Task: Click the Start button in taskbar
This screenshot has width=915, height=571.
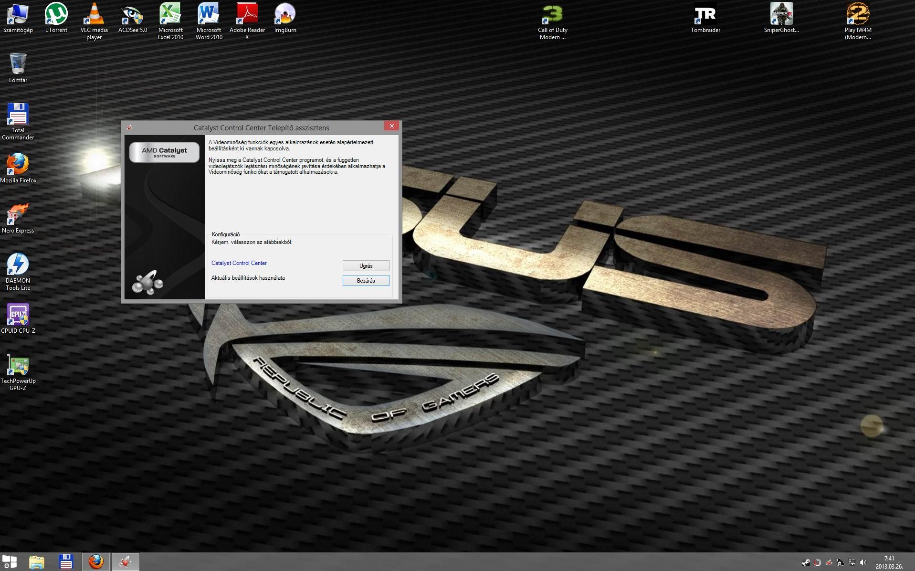Action: tap(10, 562)
